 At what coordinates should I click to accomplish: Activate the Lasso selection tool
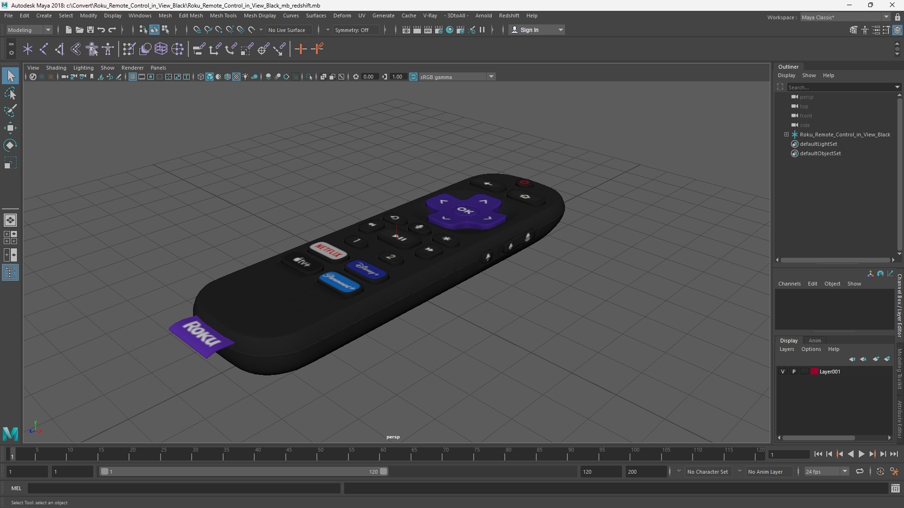pos(10,94)
